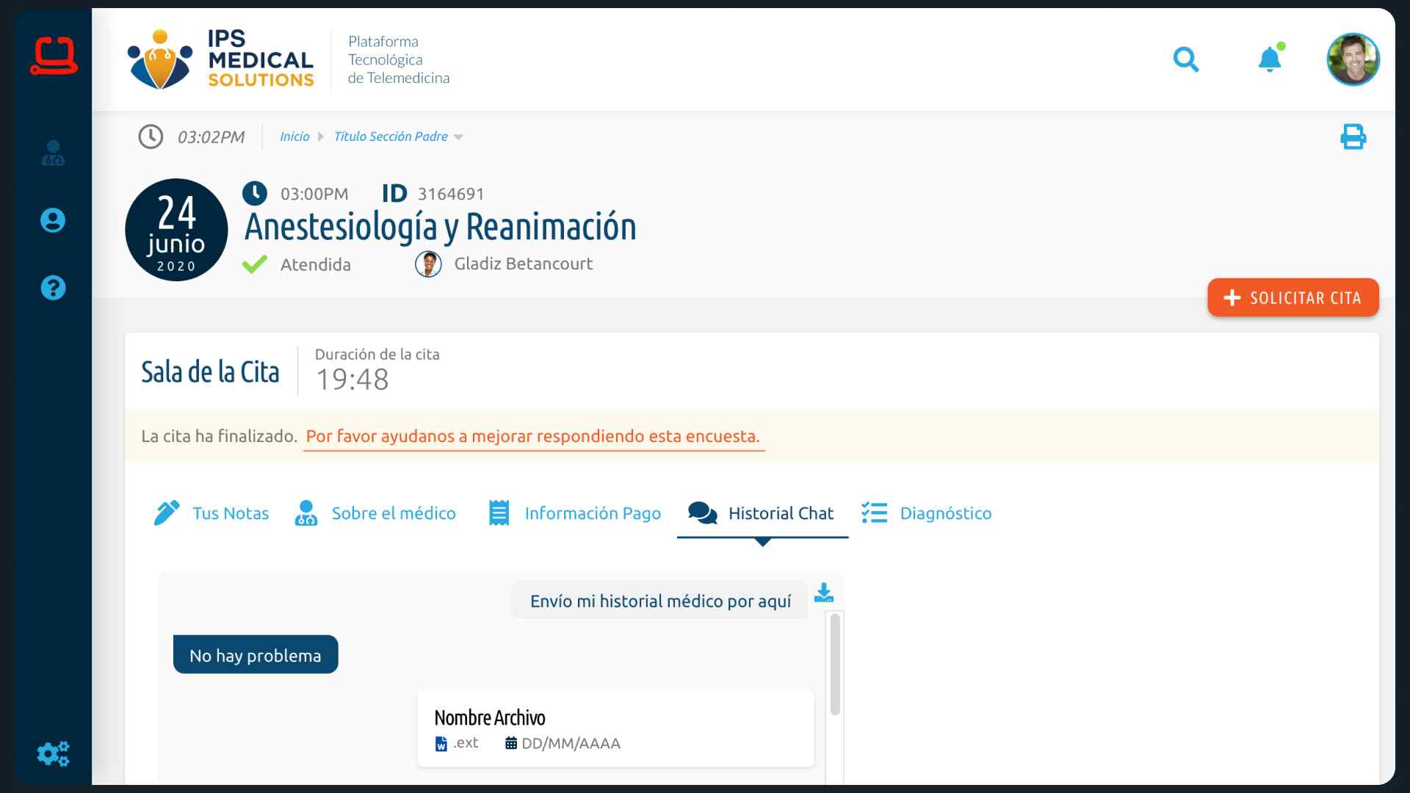Open the notifications bell
This screenshot has height=793, width=1410.
click(1269, 59)
